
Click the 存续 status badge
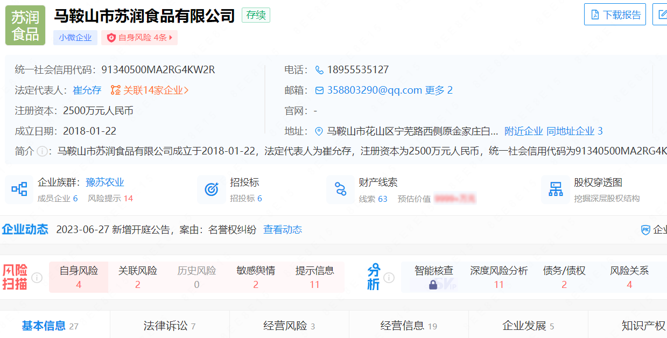[256, 15]
